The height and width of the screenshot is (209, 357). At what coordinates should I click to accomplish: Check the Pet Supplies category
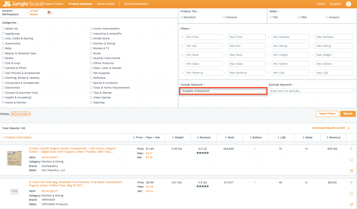[x=91, y=73]
